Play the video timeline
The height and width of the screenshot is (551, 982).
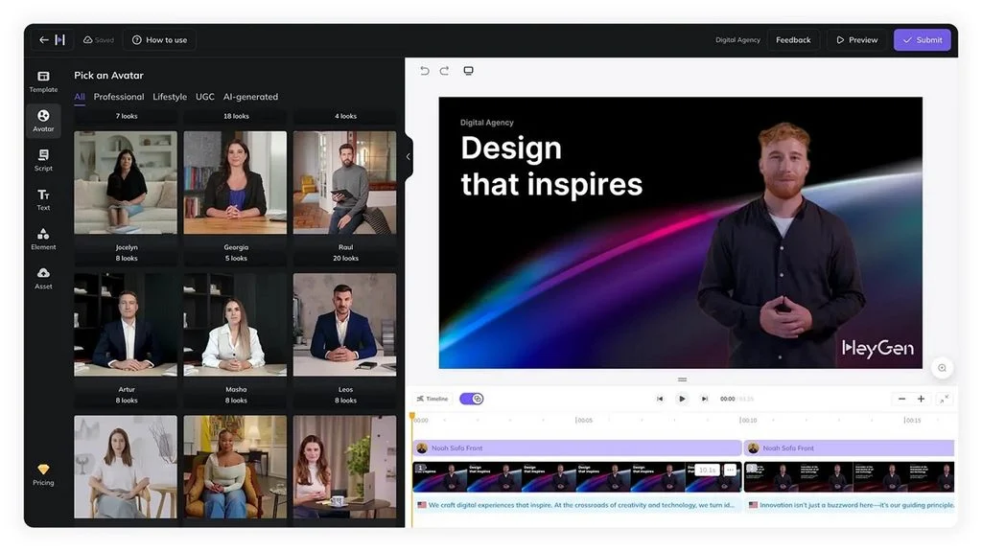pos(682,399)
